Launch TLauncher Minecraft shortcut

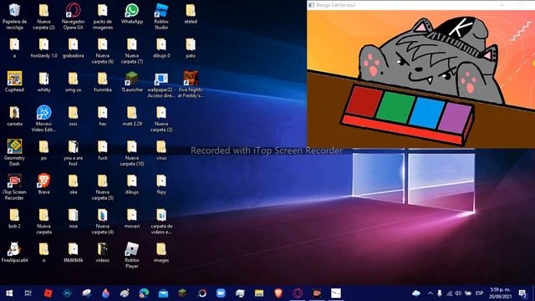point(132,82)
